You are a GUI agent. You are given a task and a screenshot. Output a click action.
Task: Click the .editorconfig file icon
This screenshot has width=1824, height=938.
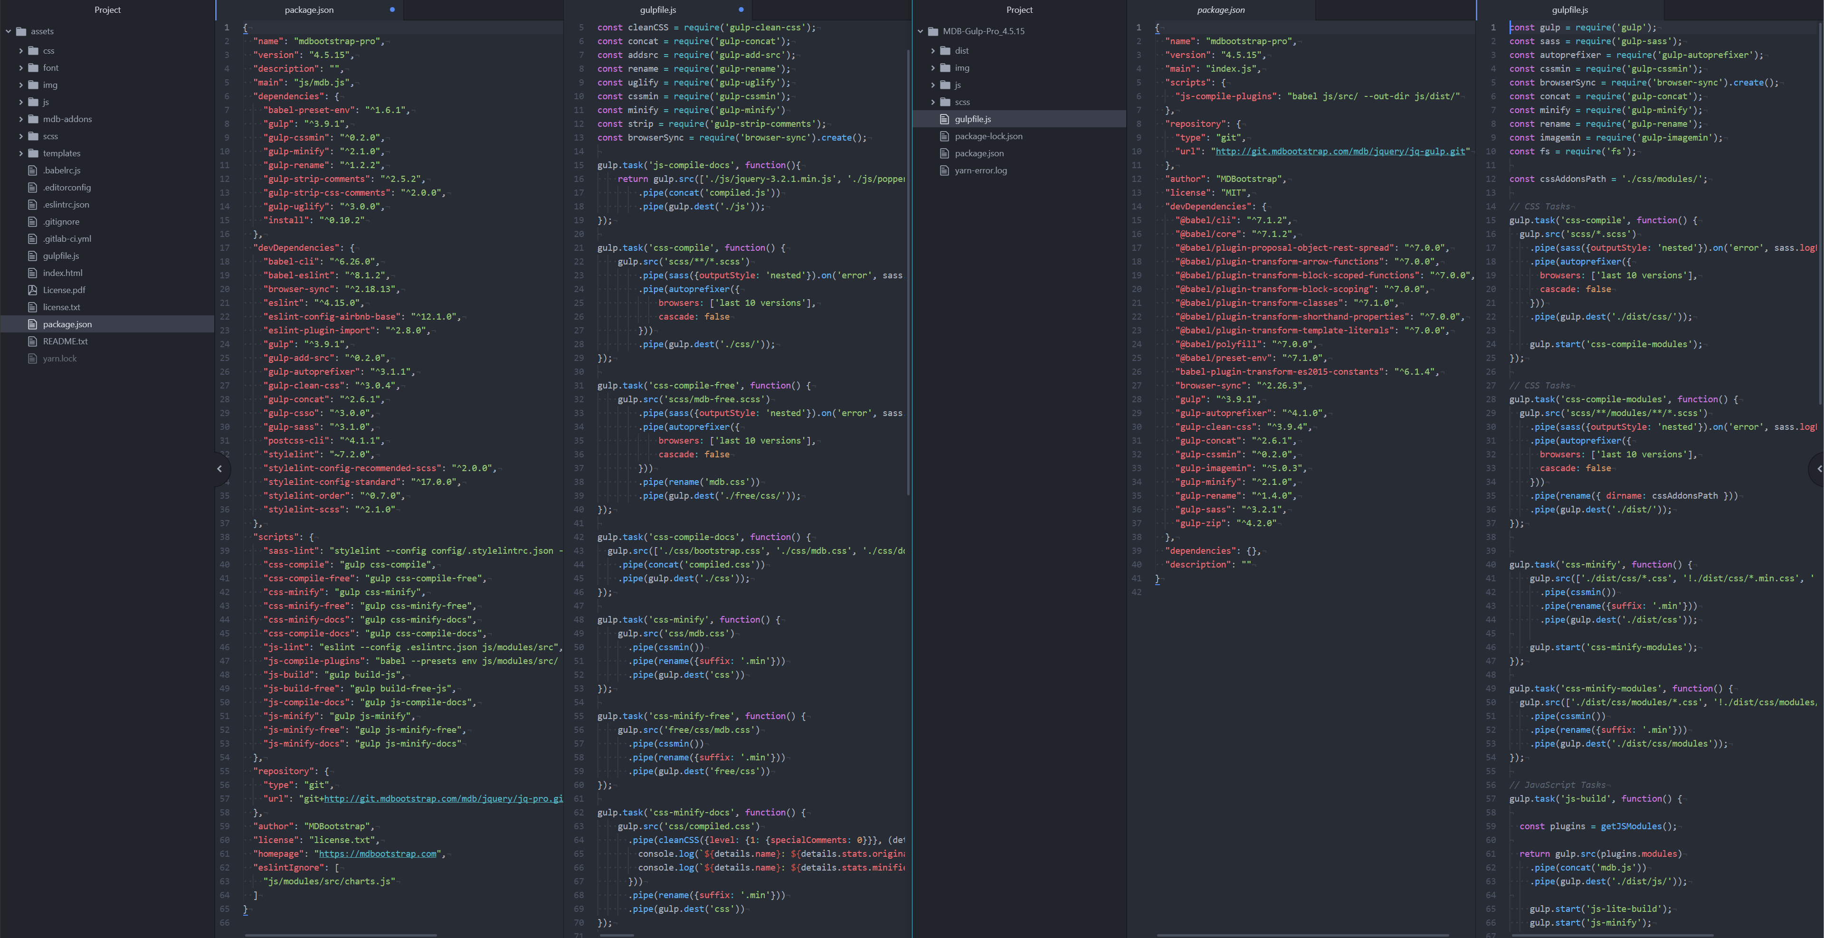coord(33,188)
